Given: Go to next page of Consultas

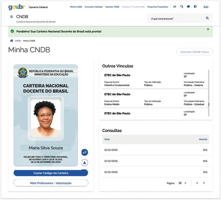Looking at the screenshot, I should click(204, 183).
